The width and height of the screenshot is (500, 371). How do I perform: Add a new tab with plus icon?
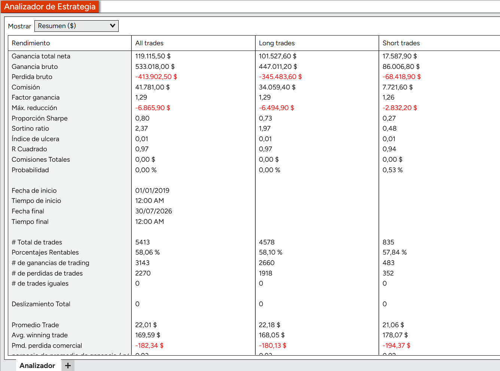[x=68, y=365]
